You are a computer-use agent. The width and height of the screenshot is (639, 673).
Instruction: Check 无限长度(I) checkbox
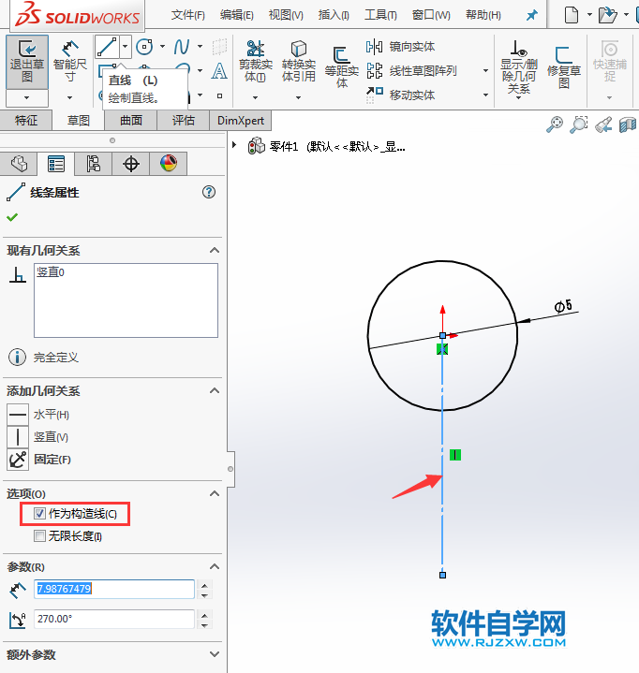coord(39,535)
